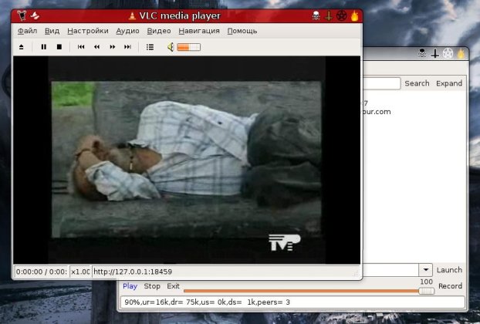Click Expand in the background window
Screen dimensions: 480x324
(x=449, y=83)
